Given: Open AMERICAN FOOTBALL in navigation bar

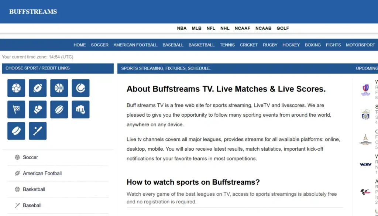Looking at the screenshot, I should pyautogui.click(x=135, y=45).
